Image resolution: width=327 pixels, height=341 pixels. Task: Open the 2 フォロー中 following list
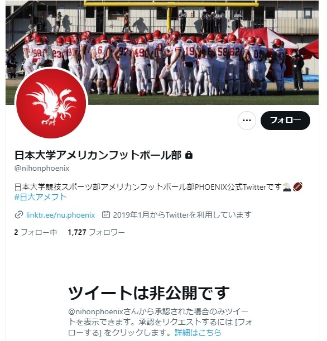[x=36, y=232]
